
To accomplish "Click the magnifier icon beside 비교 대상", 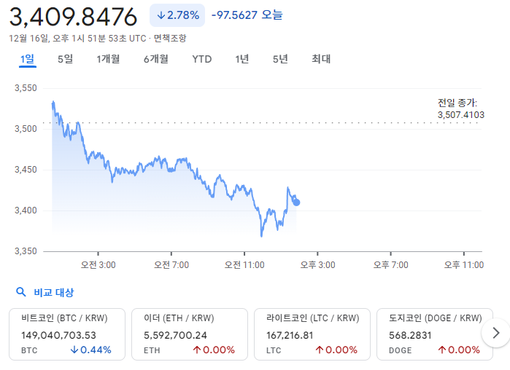I will click(x=21, y=293).
